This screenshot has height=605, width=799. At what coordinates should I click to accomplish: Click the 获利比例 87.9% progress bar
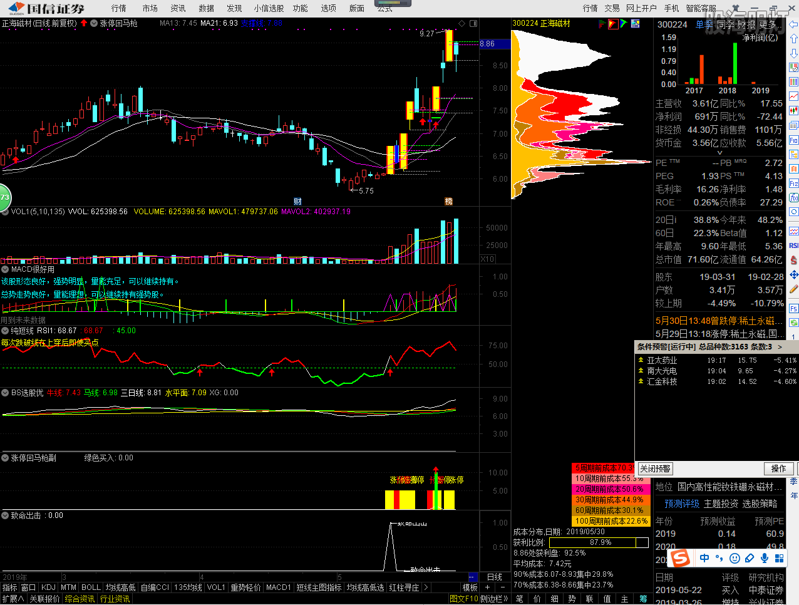coord(599,542)
